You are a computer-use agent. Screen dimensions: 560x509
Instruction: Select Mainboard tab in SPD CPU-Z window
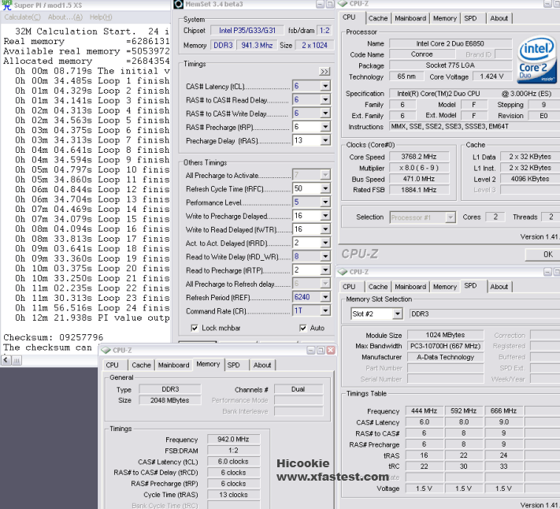410,287
